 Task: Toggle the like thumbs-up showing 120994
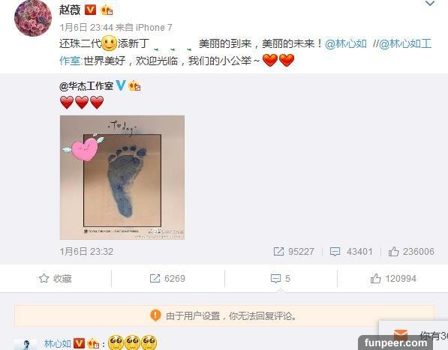coord(393,278)
